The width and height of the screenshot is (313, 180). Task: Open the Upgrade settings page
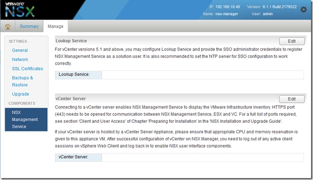tap(21, 94)
